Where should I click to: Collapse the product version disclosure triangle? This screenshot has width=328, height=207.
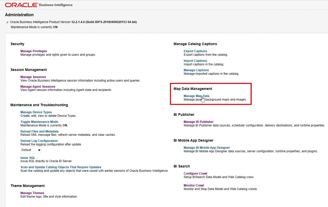pyautogui.click(x=7, y=22)
